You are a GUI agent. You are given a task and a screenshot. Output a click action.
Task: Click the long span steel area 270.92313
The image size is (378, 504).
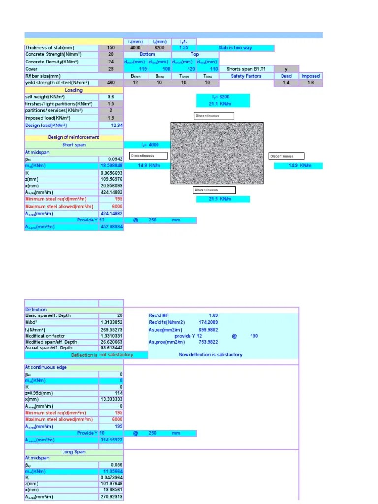[x=111, y=497]
